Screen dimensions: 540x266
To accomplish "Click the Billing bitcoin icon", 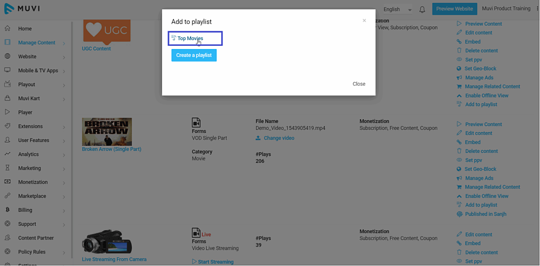I will click(7, 210).
